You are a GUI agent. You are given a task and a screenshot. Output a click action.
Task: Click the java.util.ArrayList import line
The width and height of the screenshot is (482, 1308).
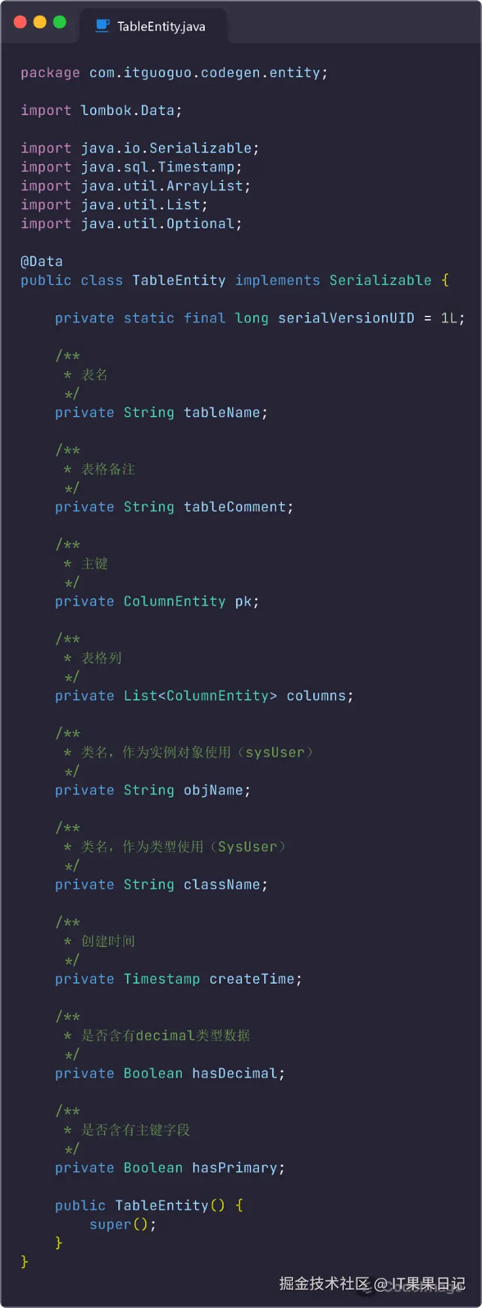tap(165, 186)
